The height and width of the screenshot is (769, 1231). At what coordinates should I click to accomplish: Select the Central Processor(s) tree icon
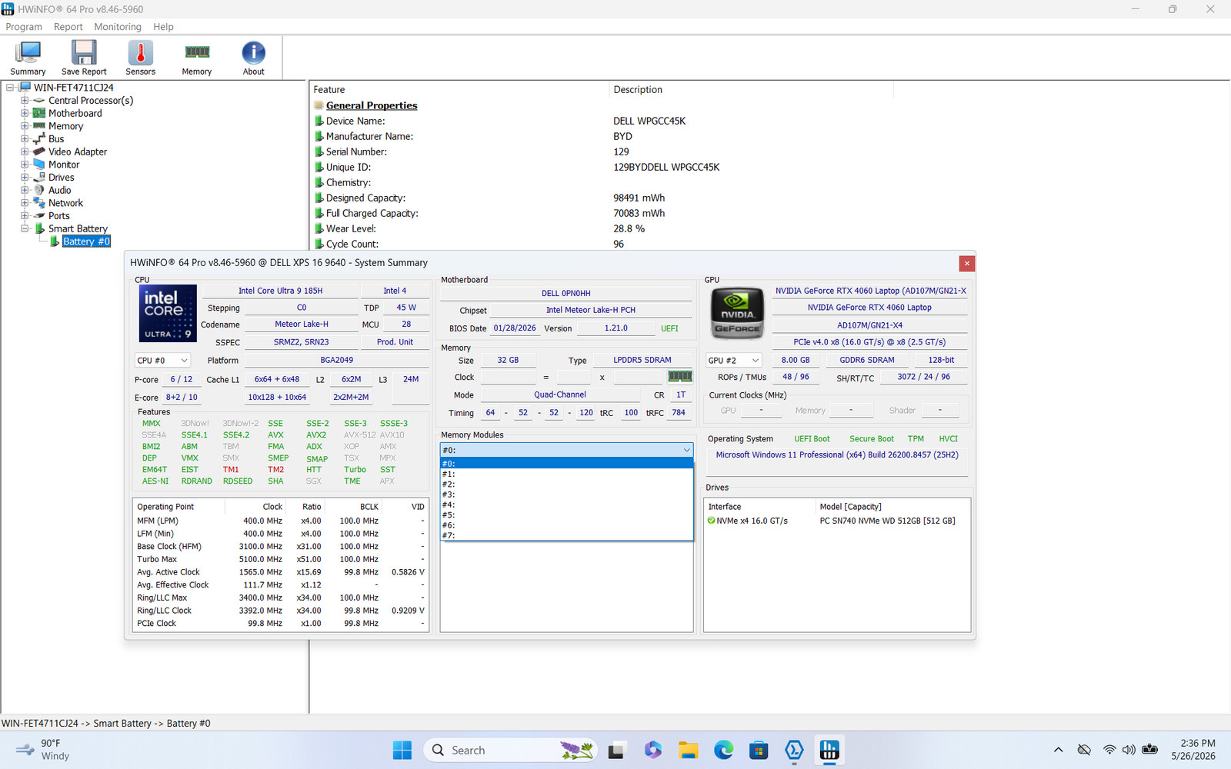[39, 101]
